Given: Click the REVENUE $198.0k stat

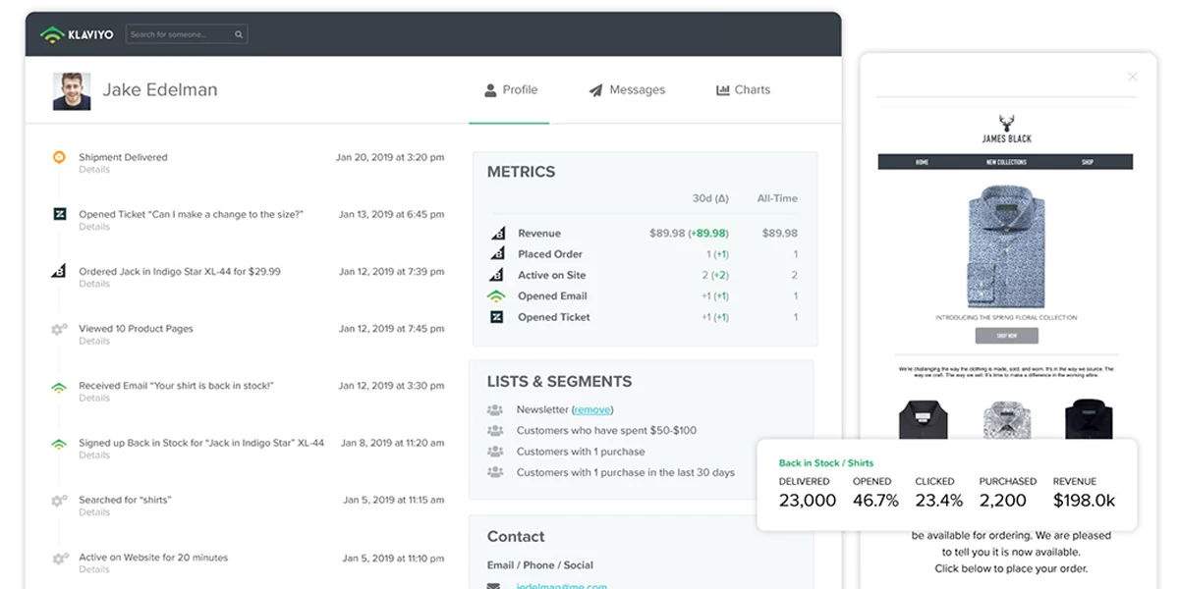Looking at the screenshot, I should (x=1084, y=493).
